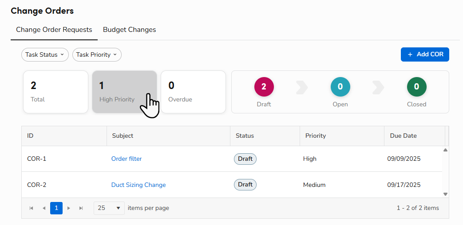
Task: Sort by the Due Date column header
Action: tap(415, 136)
